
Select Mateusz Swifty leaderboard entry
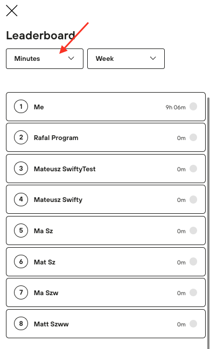(106, 199)
